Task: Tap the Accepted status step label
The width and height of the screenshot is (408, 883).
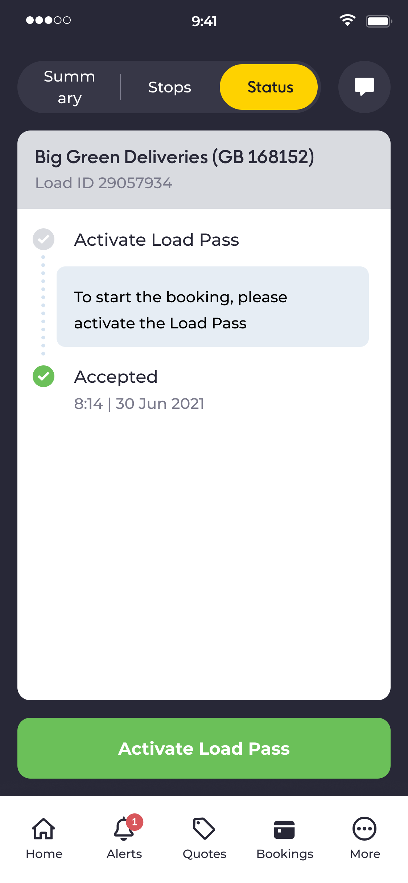Action: point(116,377)
